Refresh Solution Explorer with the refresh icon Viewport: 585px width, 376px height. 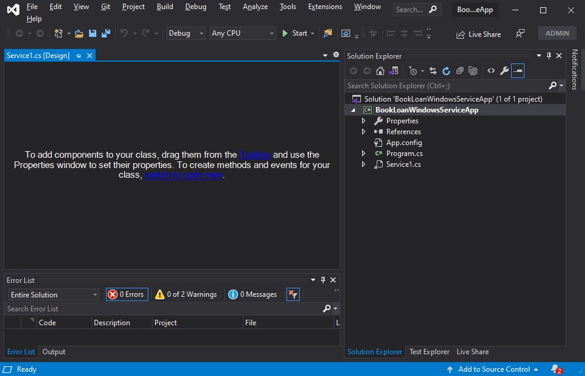pyautogui.click(x=446, y=71)
